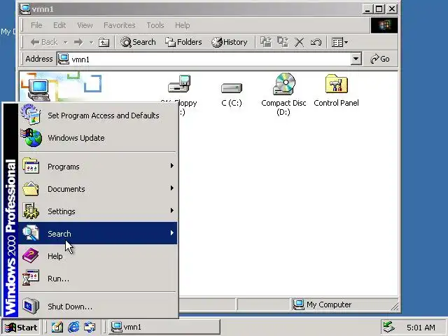
Task: Open the Edit menu
Action: (x=59, y=25)
